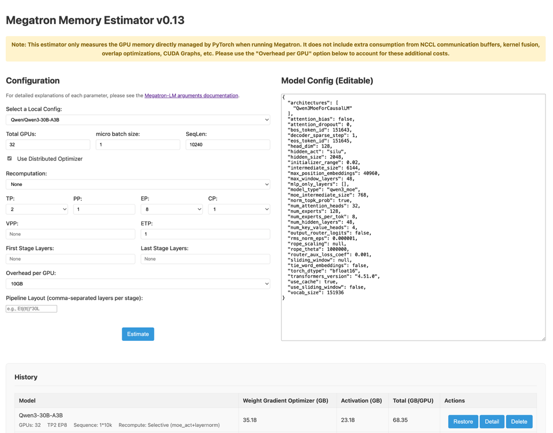This screenshot has width=553, height=433.
Task: Click the VPP input field
Action: tap(70, 234)
